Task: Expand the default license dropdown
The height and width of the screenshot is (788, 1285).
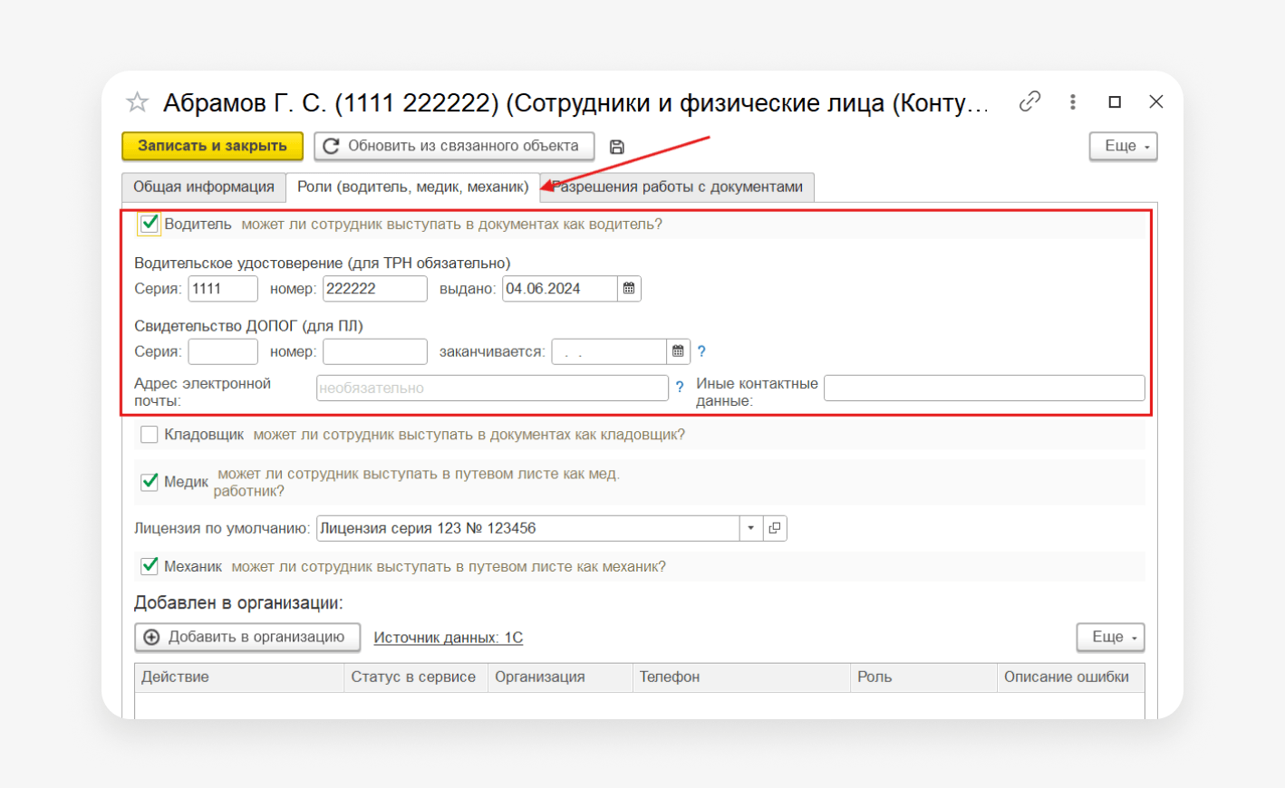Action: coord(751,528)
